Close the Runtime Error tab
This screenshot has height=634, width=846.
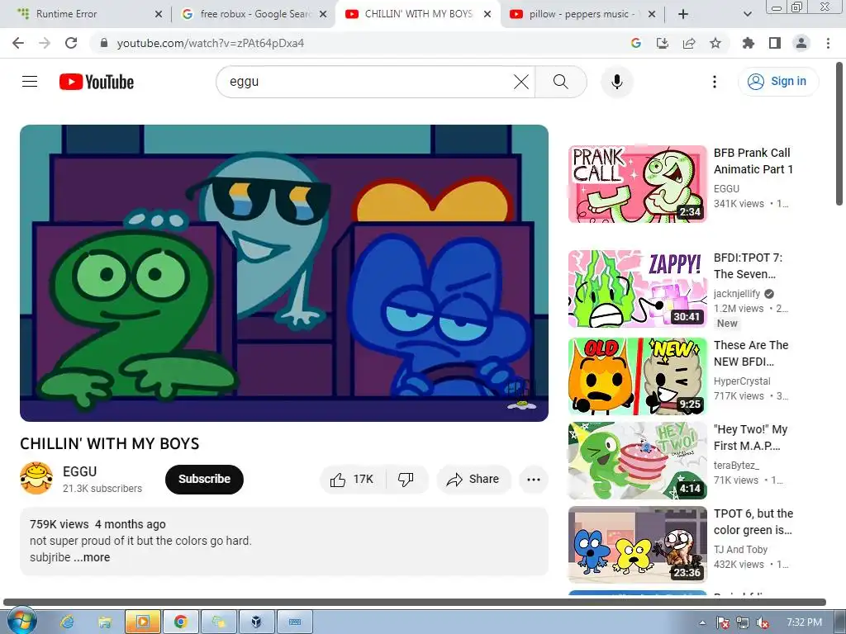(x=159, y=15)
